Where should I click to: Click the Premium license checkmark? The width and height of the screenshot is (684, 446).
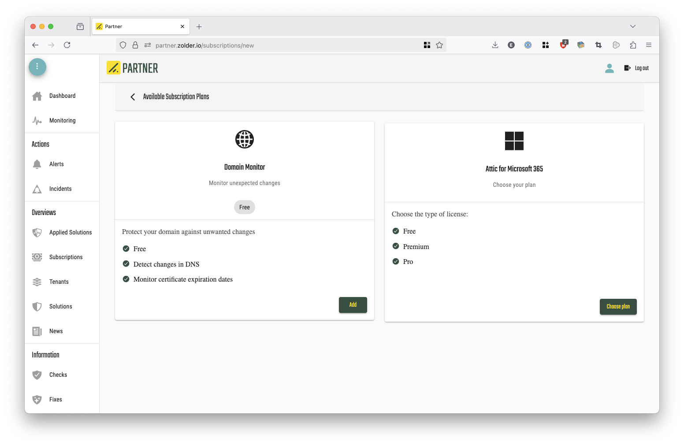[396, 246]
